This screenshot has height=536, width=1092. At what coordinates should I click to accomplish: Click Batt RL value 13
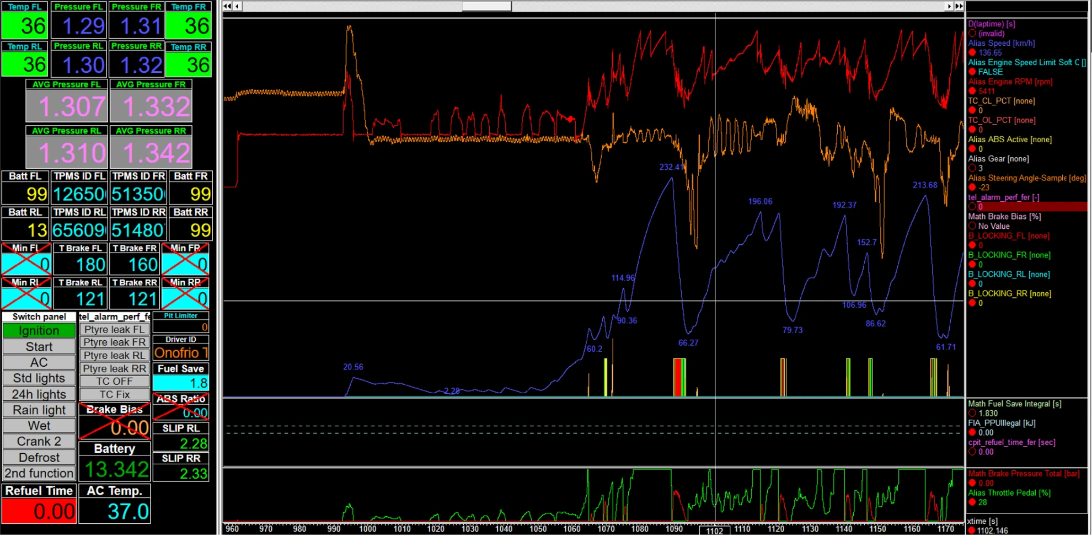pos(25,230)
